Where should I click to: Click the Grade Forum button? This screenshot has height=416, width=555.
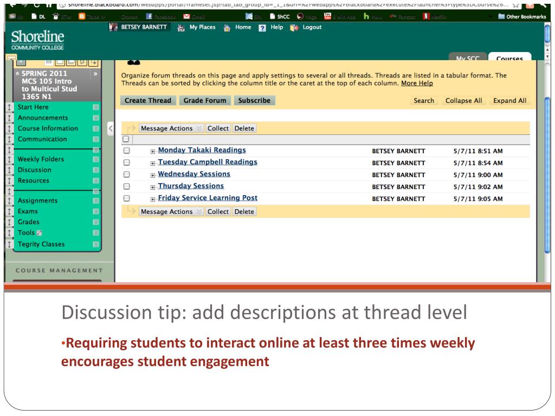click(x=204, y=100)
